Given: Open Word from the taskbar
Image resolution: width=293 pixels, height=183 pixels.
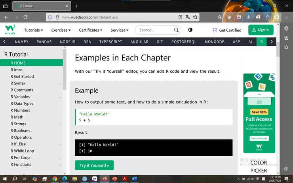Looking at the screenshot, I should [x=134, y=179].
